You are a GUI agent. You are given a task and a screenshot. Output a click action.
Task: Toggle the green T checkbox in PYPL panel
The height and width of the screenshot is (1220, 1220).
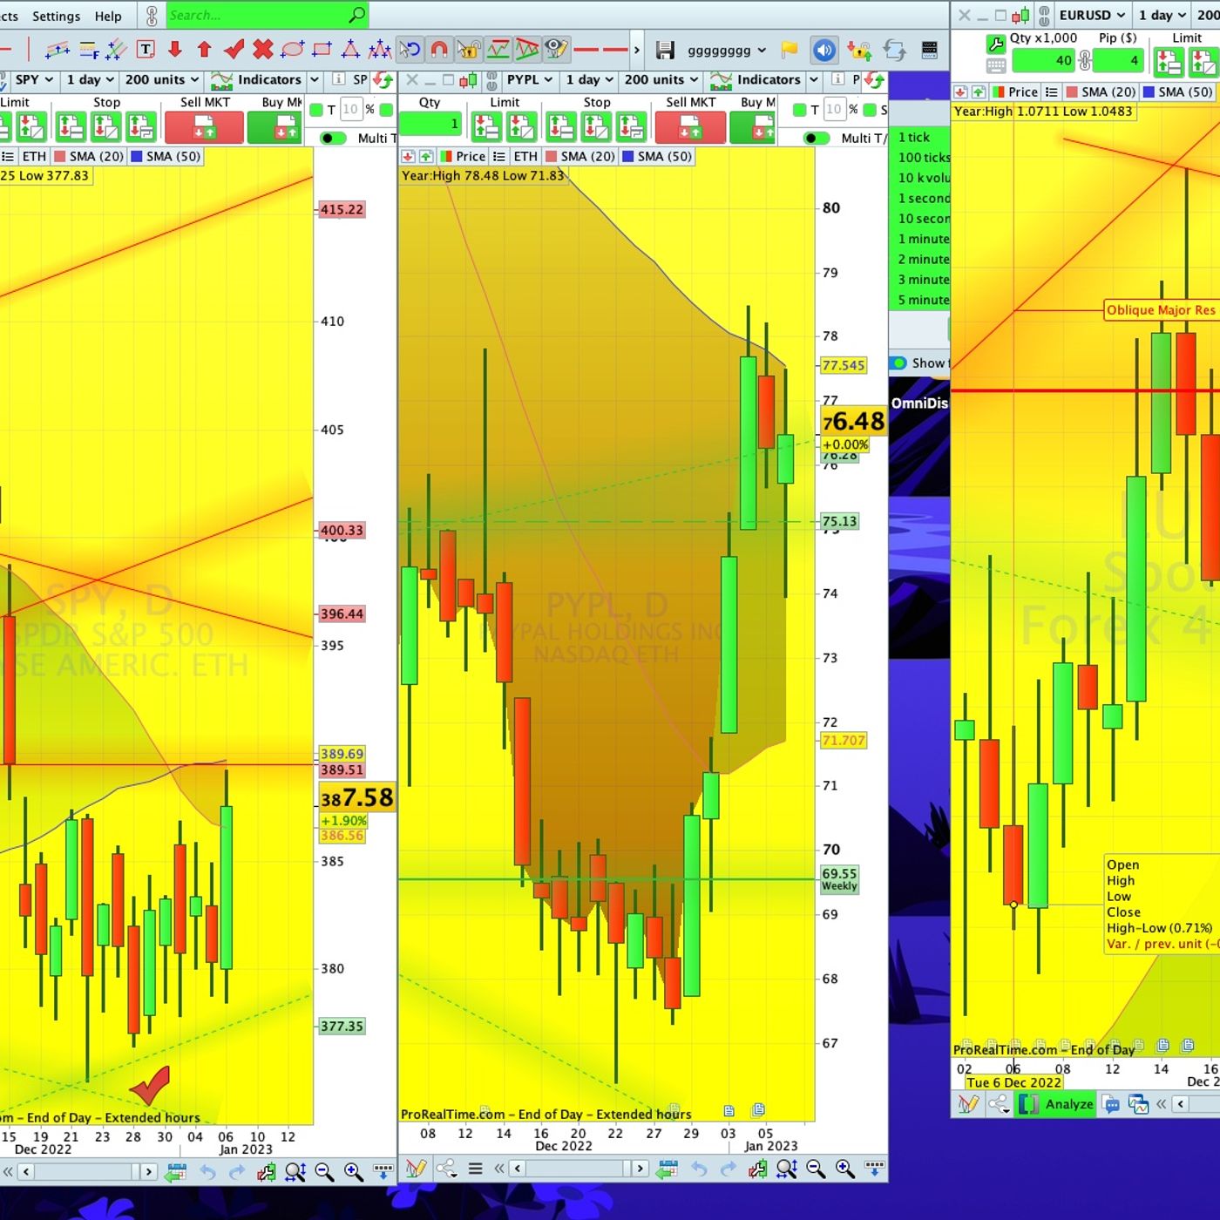coord(799,110)
